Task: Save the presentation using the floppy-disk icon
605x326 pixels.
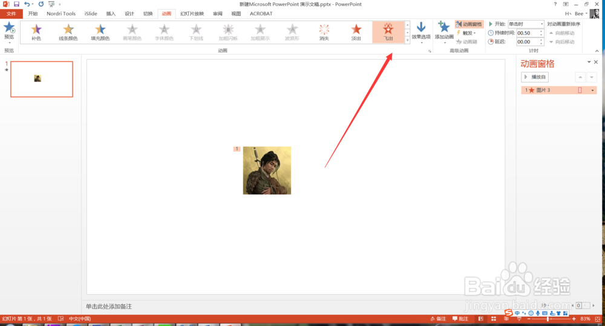Action: click(16, 4)
